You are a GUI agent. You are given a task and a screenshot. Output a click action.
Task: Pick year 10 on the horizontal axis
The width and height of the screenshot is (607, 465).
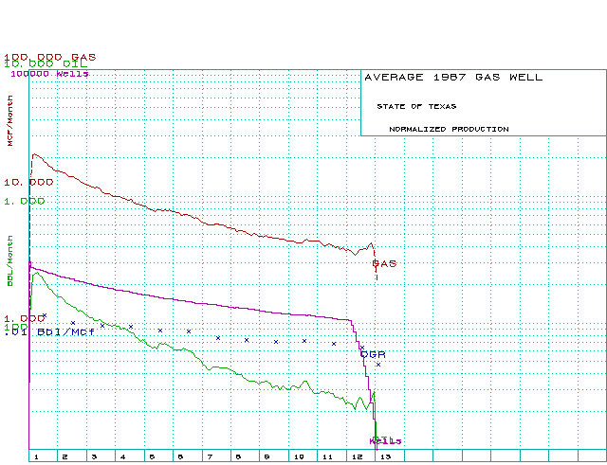(x=297, y=456)
